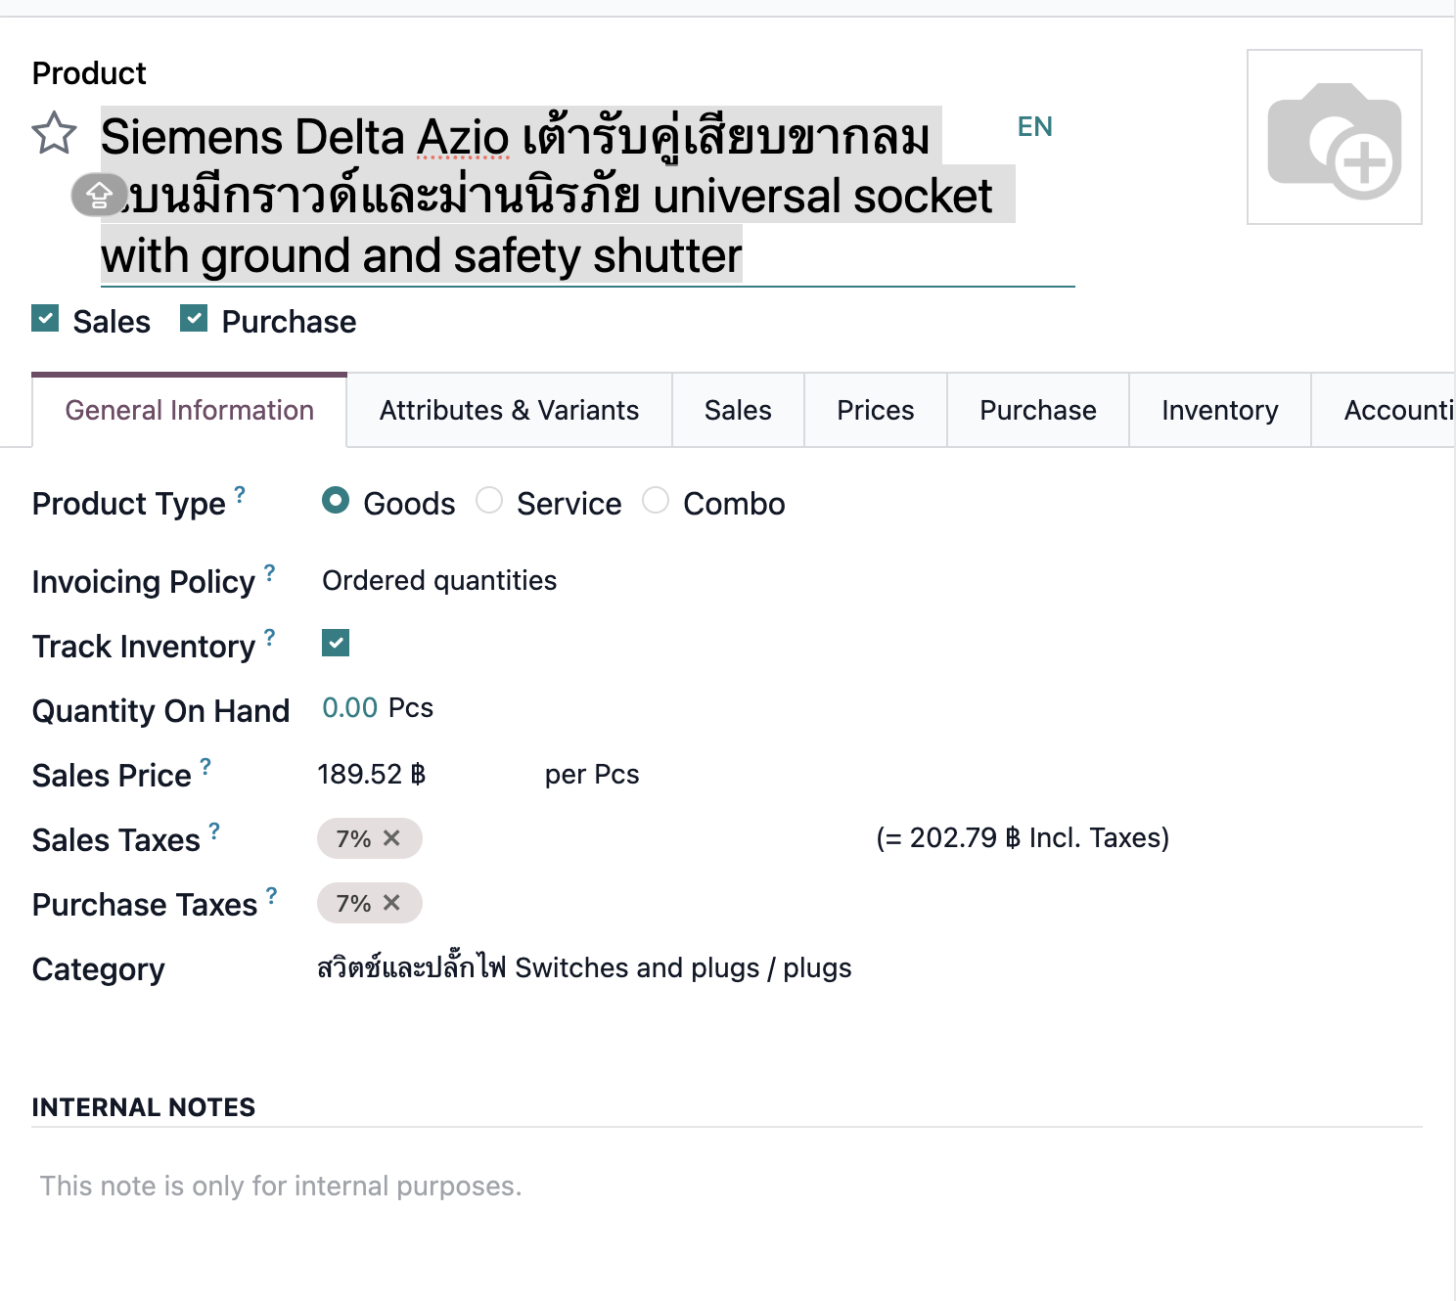
Task: Open the Product Type help tooltip
Action: (242, 494)
